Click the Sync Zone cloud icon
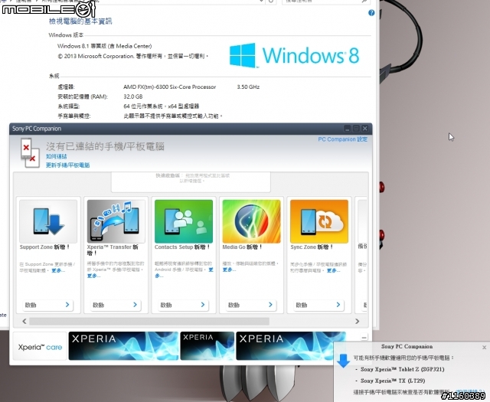490x402 pixels. [319, 221]
